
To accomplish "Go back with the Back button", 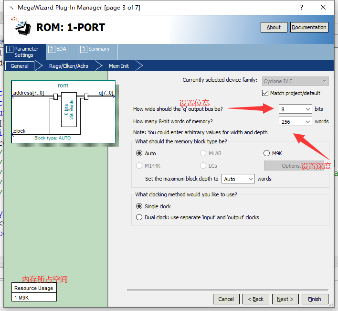I will (256, 299).
